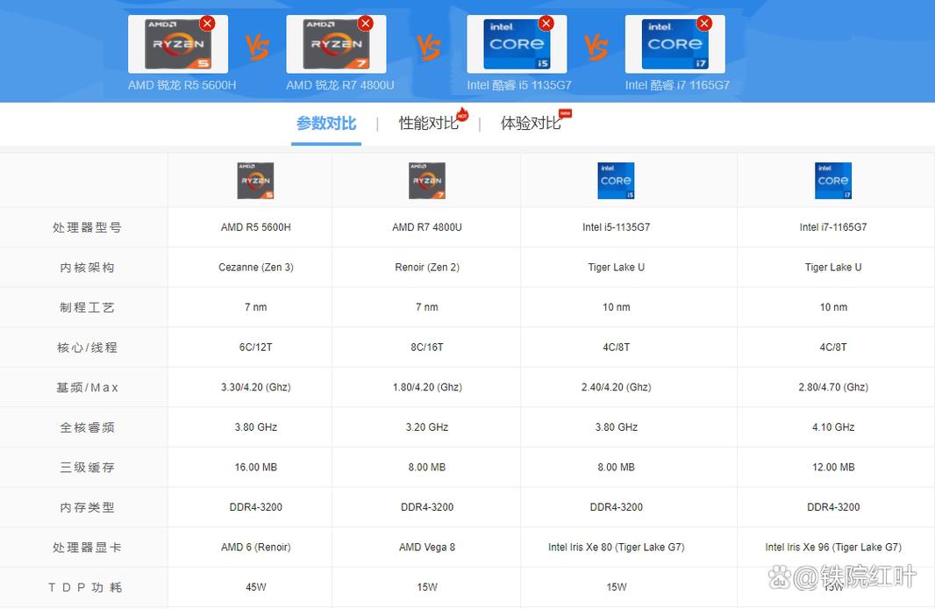Select the 三级缓存 row label

87,467
